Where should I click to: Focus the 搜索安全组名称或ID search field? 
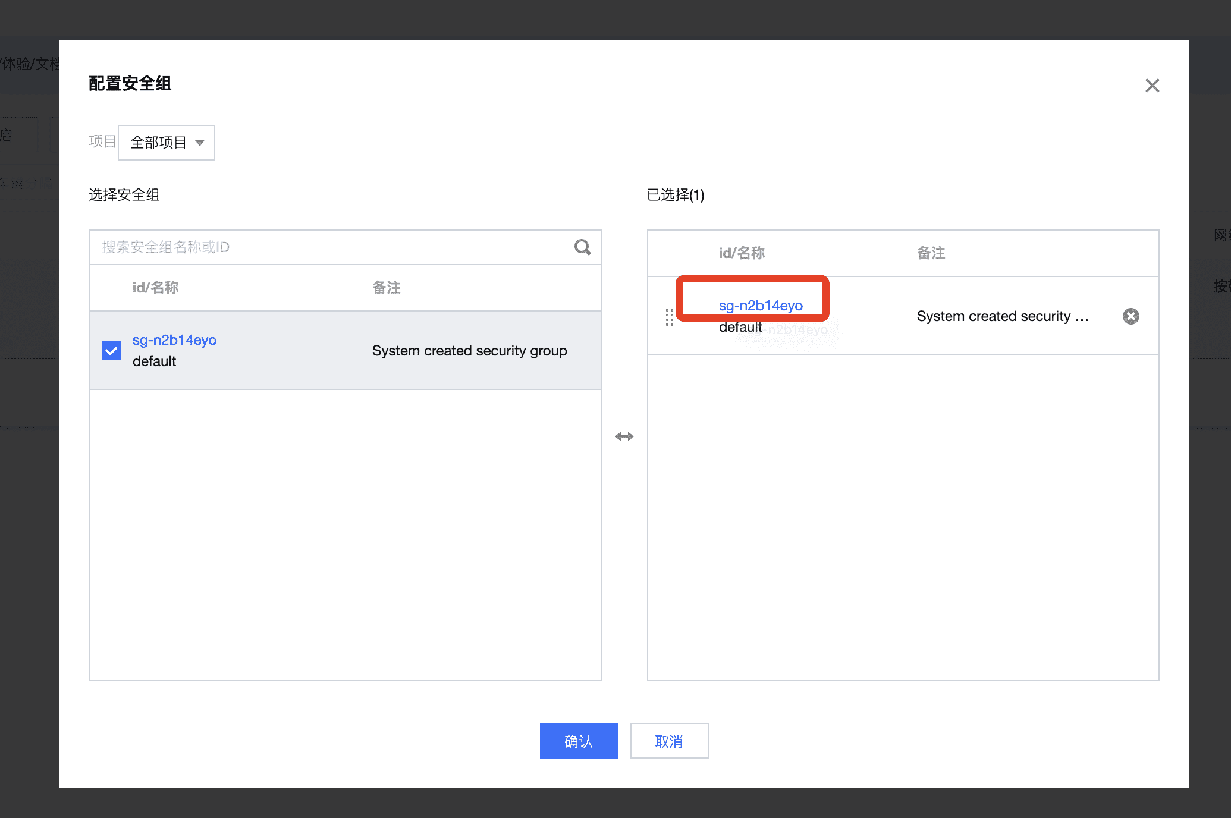click(x=333, y=247)
